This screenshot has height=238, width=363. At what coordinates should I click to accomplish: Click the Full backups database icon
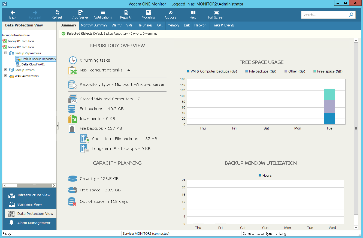pos(72,109)
